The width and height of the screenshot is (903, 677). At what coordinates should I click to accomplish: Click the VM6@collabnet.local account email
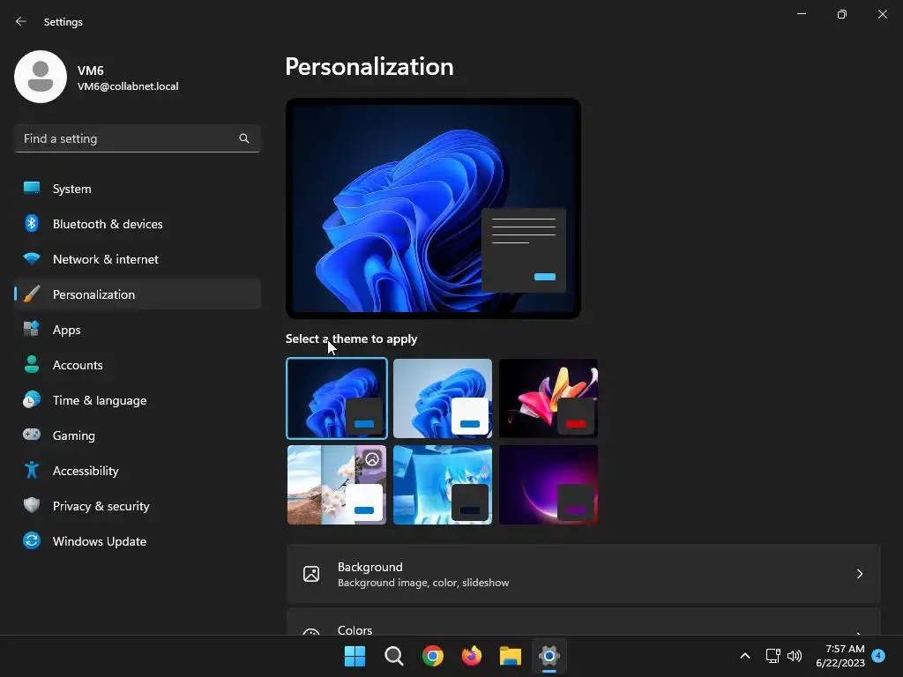128,86
